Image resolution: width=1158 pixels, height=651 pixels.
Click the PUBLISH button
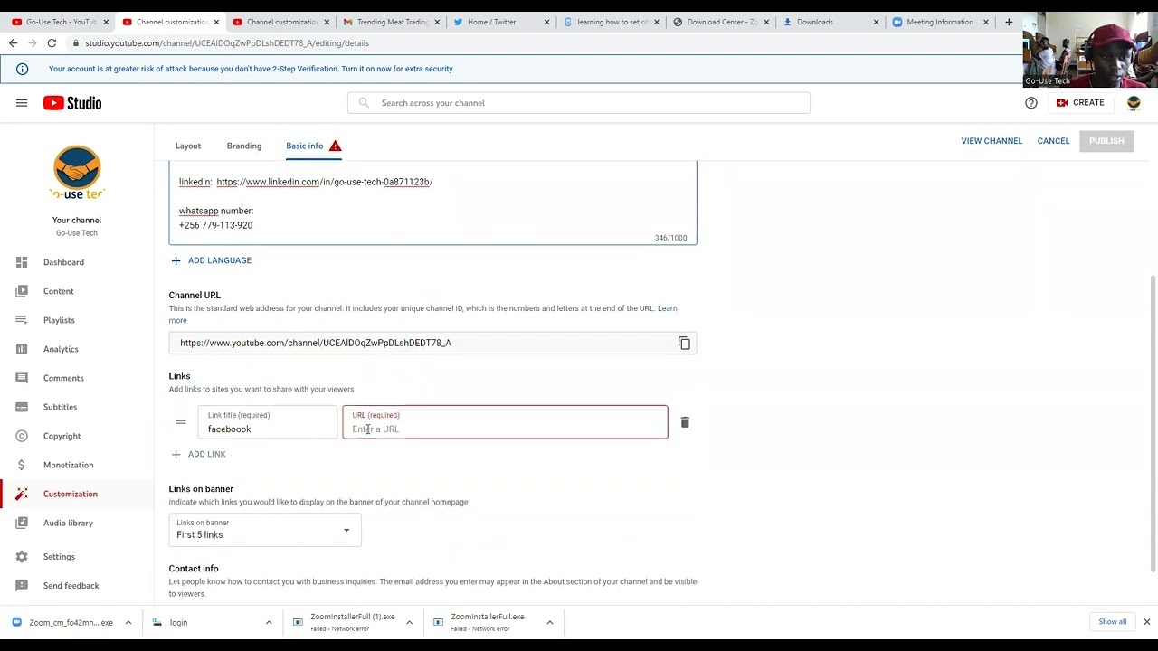pyautogui.click(x=1106, y=141)
